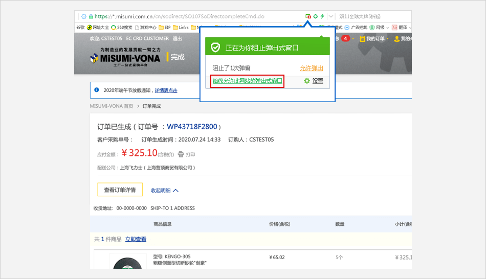The width and height of the screenshot is (486, 279).
Task: Open 我的订单 notepad icon in header
Action: (x=362, y=39)
